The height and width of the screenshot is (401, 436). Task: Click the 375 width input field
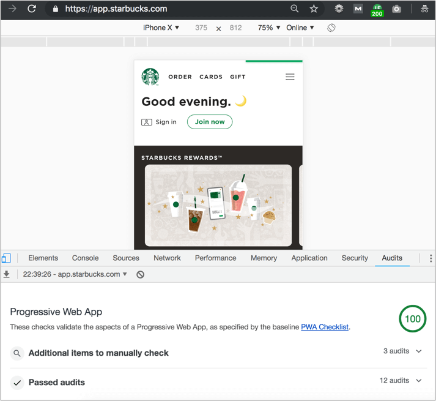[201, 28]
